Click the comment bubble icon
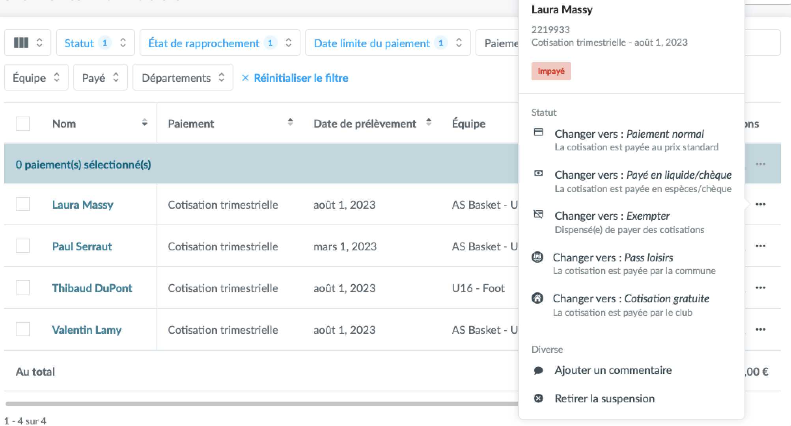Screen dimensions: 791x426 pos(538,370)
